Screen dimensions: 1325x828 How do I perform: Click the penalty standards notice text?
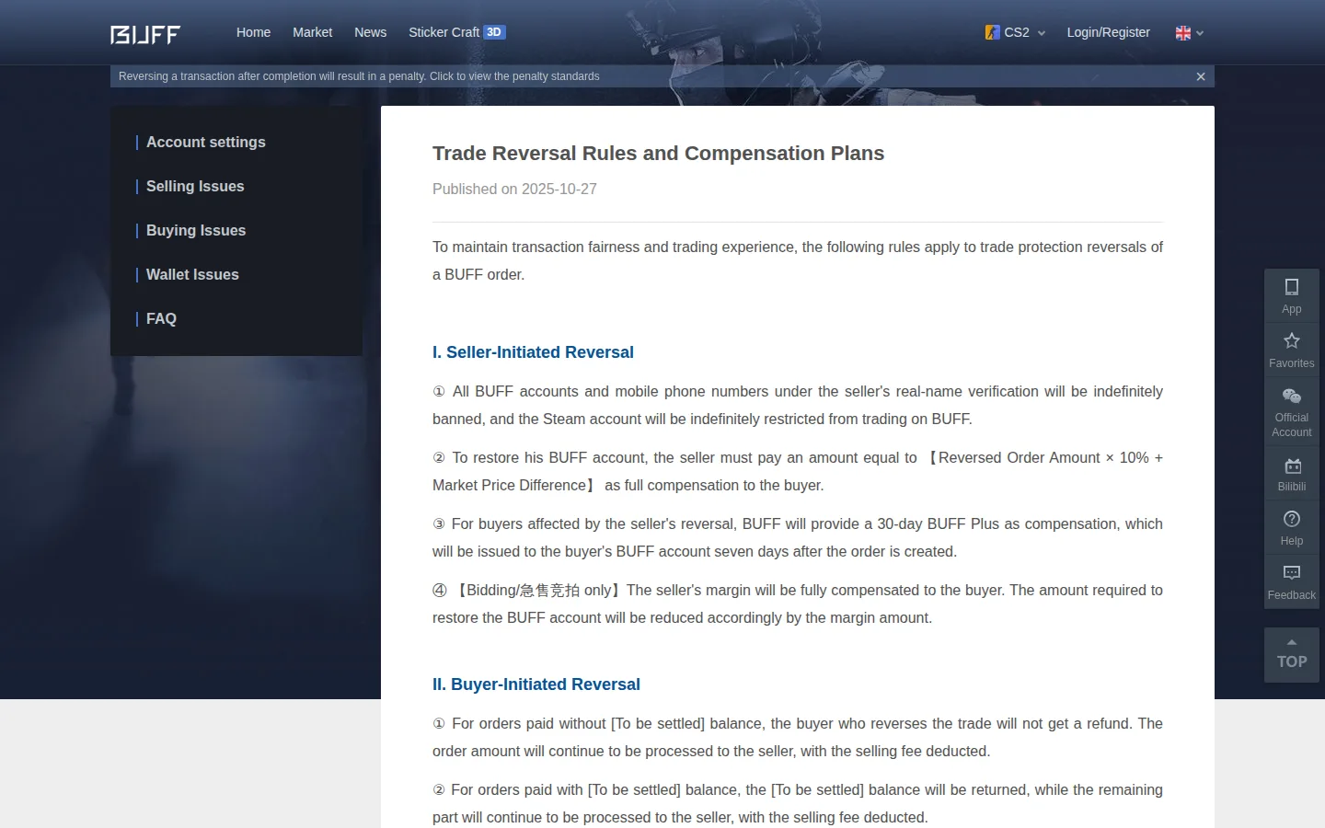(x=359, y=76)
